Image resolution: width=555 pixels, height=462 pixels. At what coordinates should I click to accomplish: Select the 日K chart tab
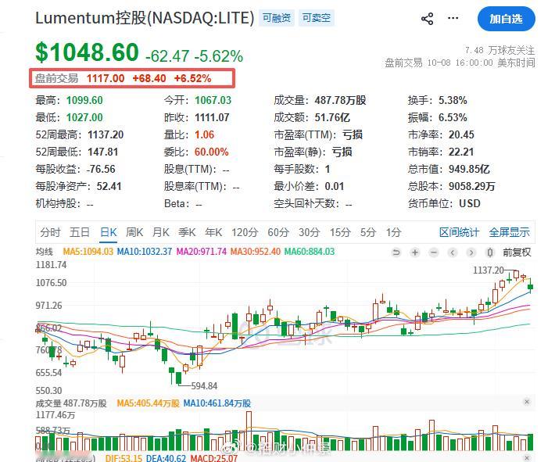pyautogui.click(x=109, y=232)
